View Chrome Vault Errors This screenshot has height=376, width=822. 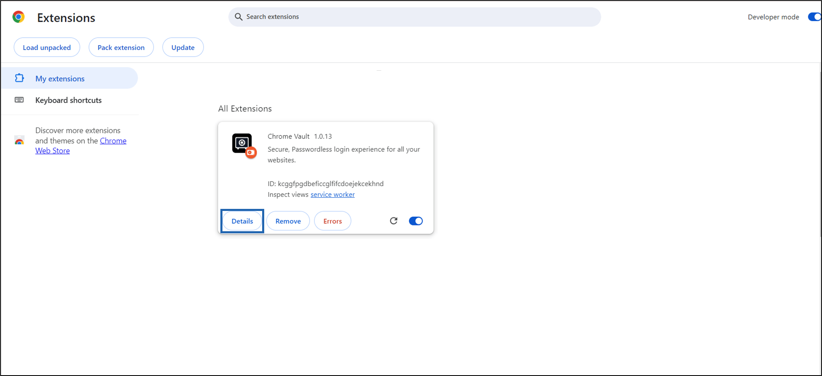[332, 221]
